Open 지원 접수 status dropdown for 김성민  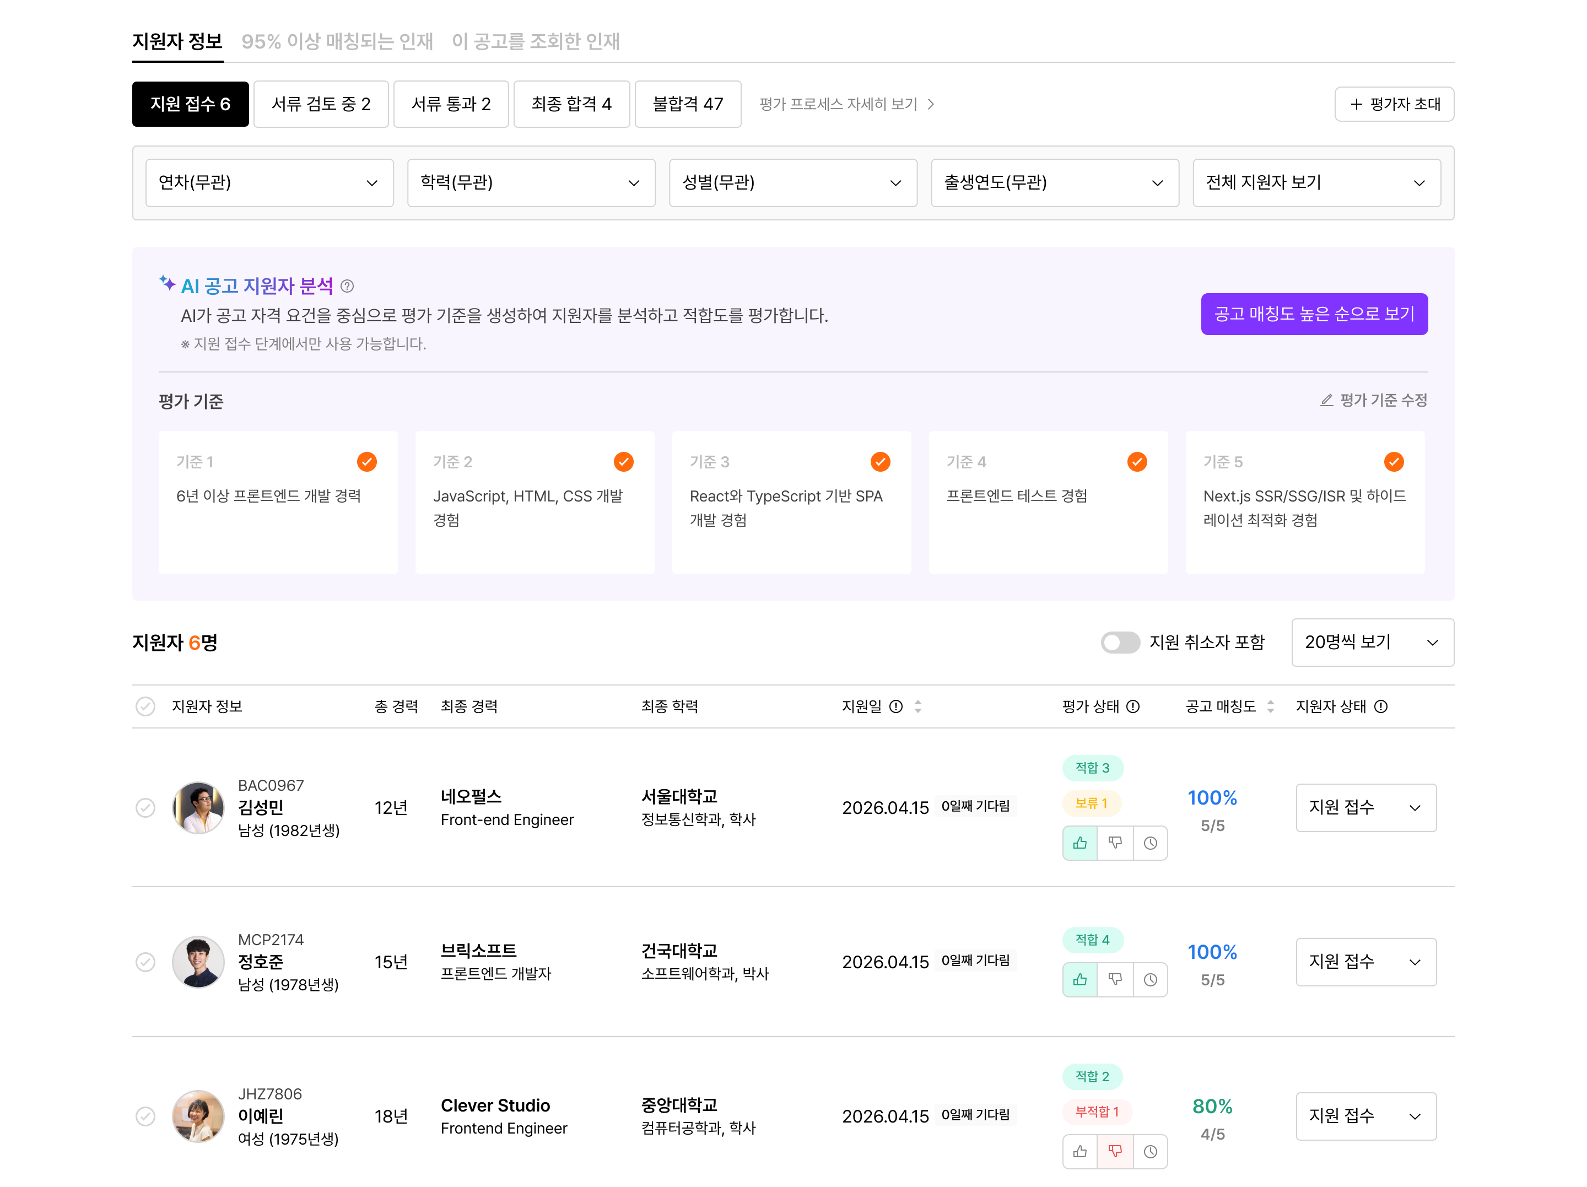[1365, 808]
